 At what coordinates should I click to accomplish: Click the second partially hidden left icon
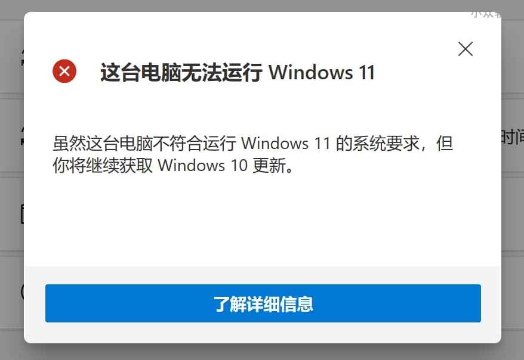point(23,136)
